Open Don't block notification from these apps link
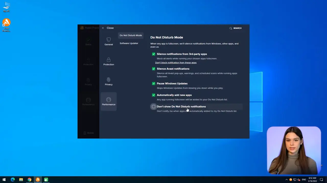This screenshot has height=183, width=327. tap(176, 63)
